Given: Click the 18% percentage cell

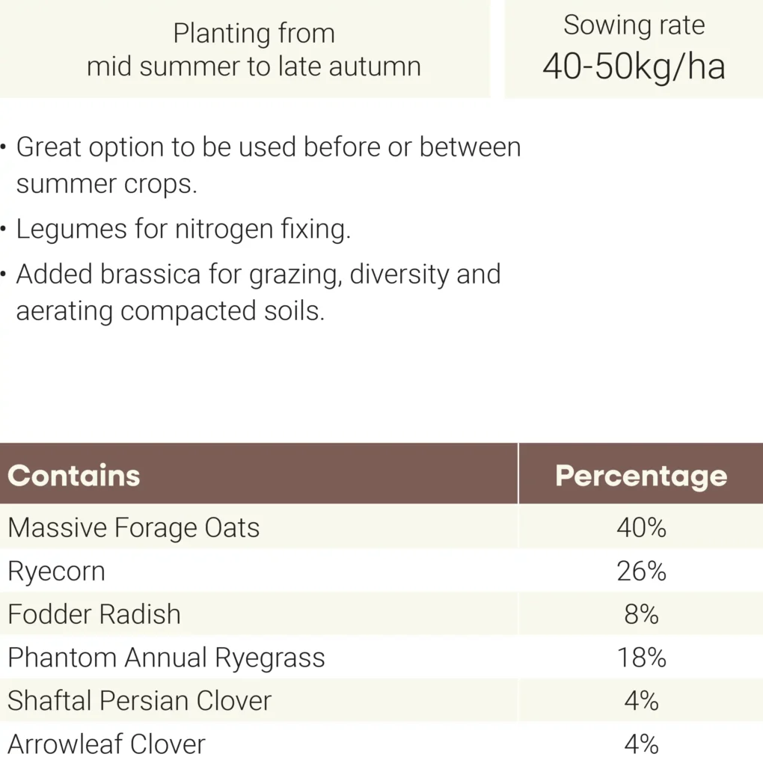Looking at the screenshot, I should click(641, 658).
